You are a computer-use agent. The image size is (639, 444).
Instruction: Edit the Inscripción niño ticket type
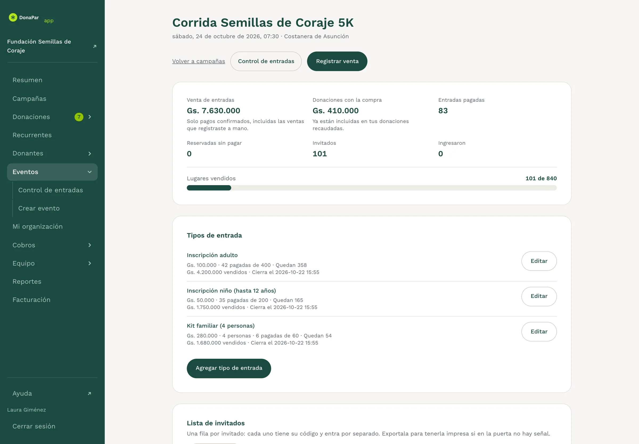pos(539,296)
